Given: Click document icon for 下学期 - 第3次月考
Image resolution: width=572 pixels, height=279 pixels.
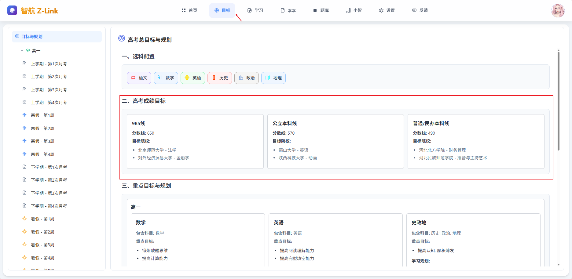Looking at the screenshot, I should point(24,193).
